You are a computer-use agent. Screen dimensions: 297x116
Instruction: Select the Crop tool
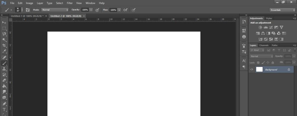pos(4,45)
